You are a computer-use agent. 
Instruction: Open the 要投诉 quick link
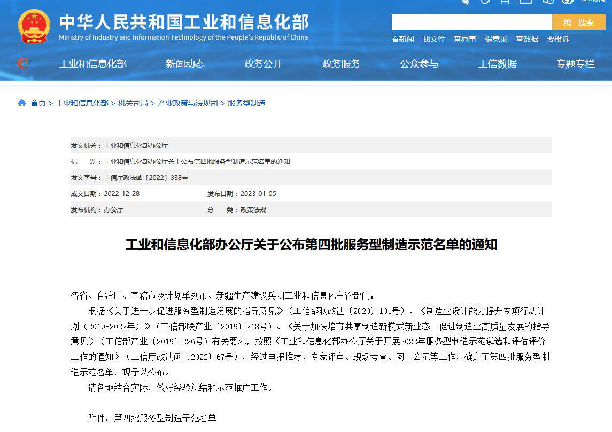[558, 39]
